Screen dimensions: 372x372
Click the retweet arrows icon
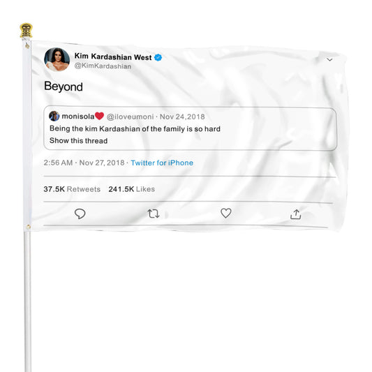click(154, 214)
